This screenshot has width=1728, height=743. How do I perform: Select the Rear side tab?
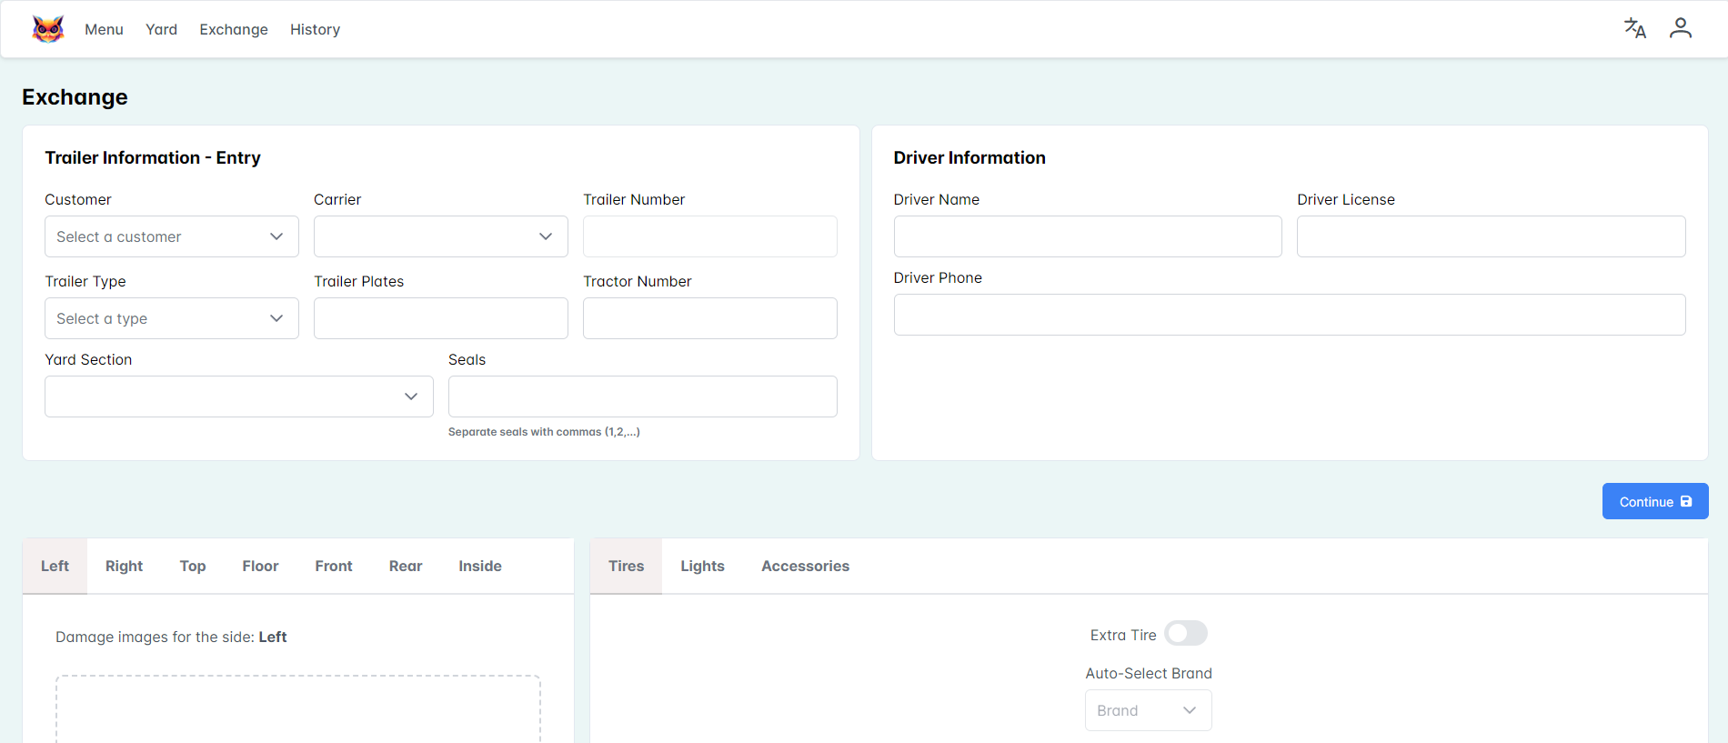point(406,566)
